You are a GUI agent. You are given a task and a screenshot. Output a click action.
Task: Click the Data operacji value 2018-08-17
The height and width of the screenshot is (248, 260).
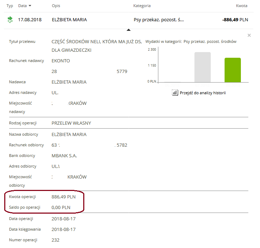(x=63, y=219)
